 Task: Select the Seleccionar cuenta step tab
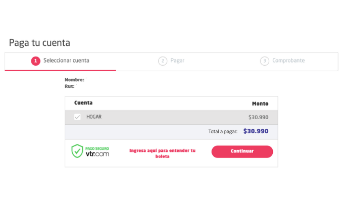pyautogui.click(x=60, y=61)
